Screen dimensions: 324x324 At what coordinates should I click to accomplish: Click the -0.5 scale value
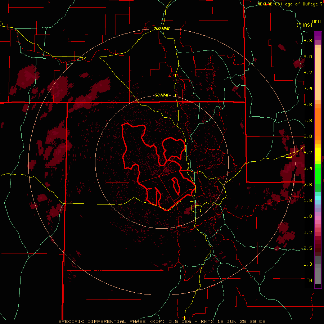[306, 248]
